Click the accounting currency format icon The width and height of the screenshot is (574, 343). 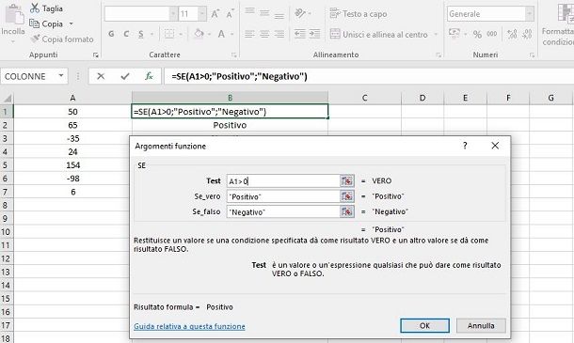[454, 33]
